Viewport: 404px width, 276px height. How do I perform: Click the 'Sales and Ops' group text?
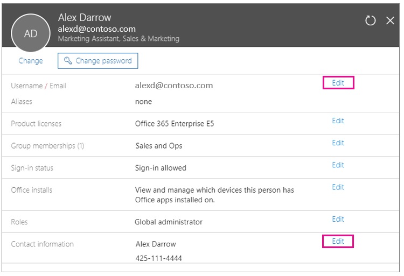coord(159,146)
